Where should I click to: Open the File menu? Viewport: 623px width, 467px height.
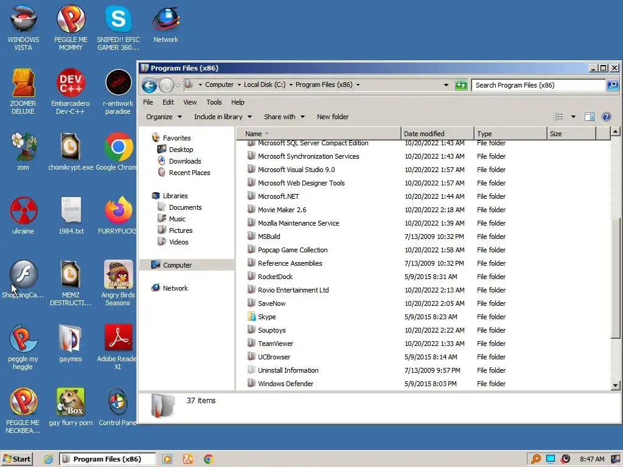point(148,102)
